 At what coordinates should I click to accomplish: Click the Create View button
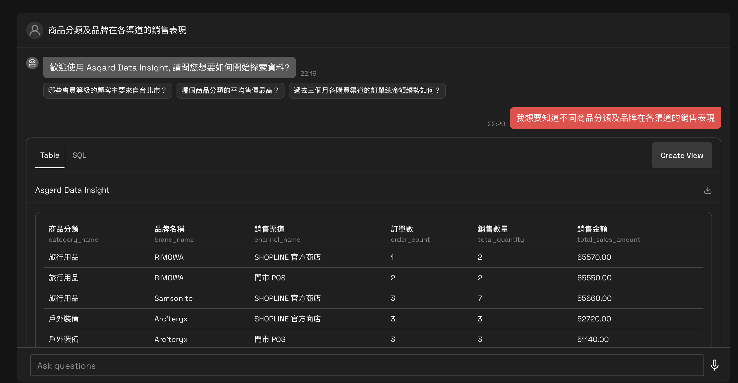[682, 155]
